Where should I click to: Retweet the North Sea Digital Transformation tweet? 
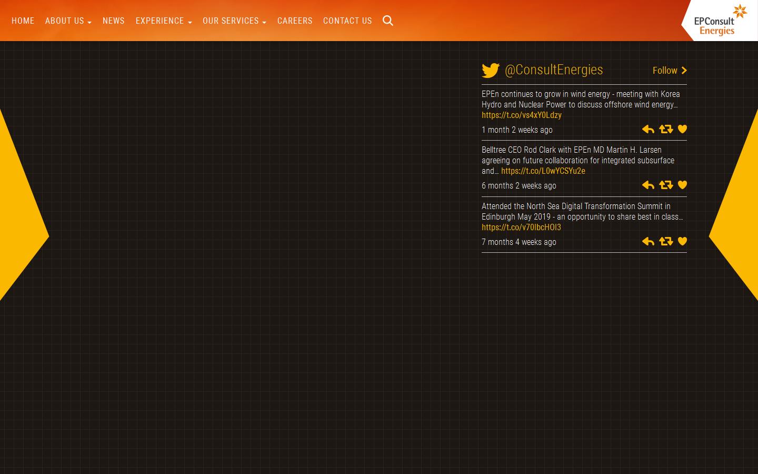click(666, 241)
